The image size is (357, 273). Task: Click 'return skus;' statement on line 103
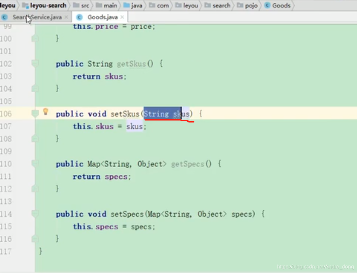tap(100, 76)
